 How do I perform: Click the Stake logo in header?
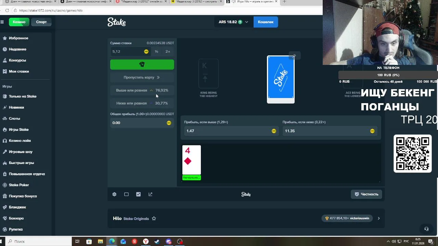[117, 22]
